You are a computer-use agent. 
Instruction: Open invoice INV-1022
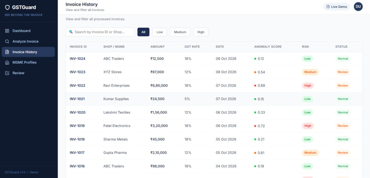[78, 86]
